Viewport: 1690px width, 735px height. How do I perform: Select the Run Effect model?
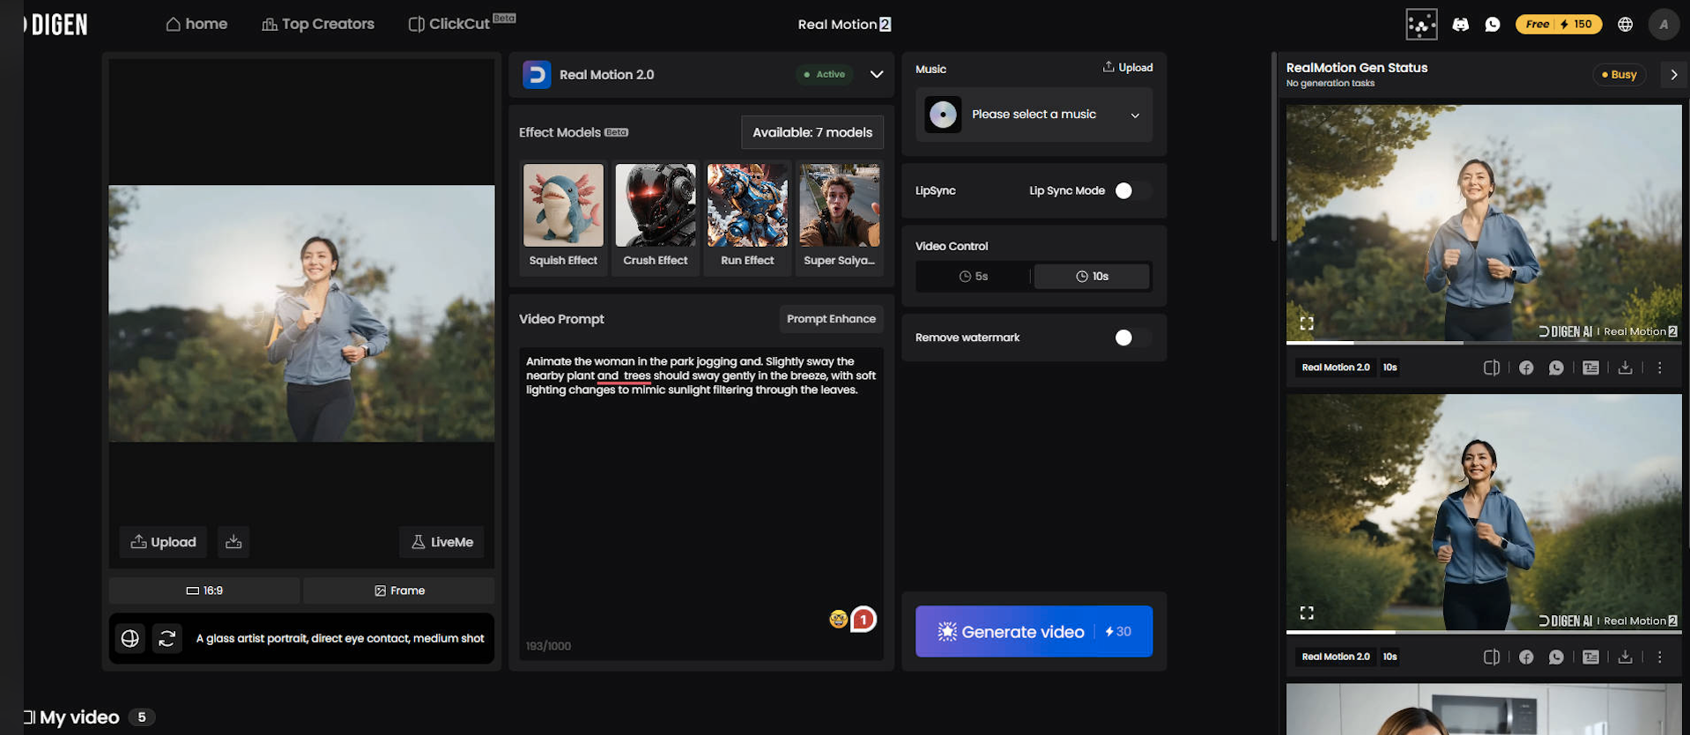pos(747,217)
